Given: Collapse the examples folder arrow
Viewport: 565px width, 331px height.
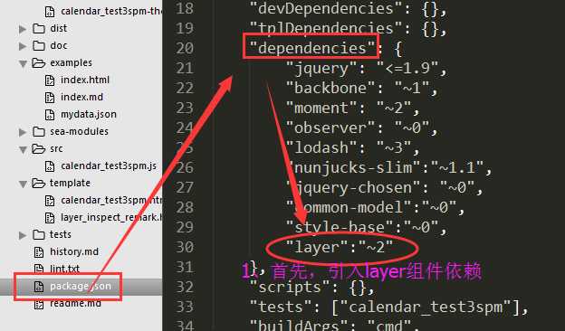Looking at the screenshot, I should point(23,63).
